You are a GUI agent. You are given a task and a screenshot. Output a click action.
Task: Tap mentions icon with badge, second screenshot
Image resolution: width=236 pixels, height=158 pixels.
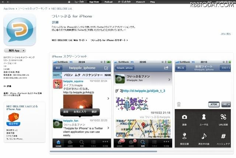pyautogui.click(x=132, y=143)
